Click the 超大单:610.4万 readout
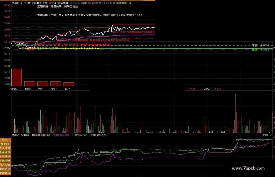 (x=41, y=135)
